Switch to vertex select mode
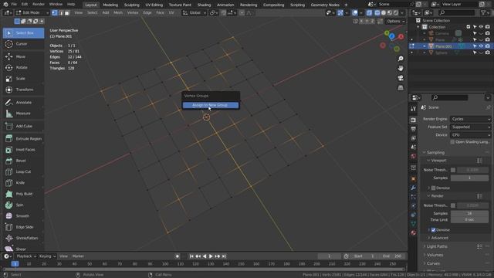The width and height of the screenshot is (494, 278). tap(55, 13)
